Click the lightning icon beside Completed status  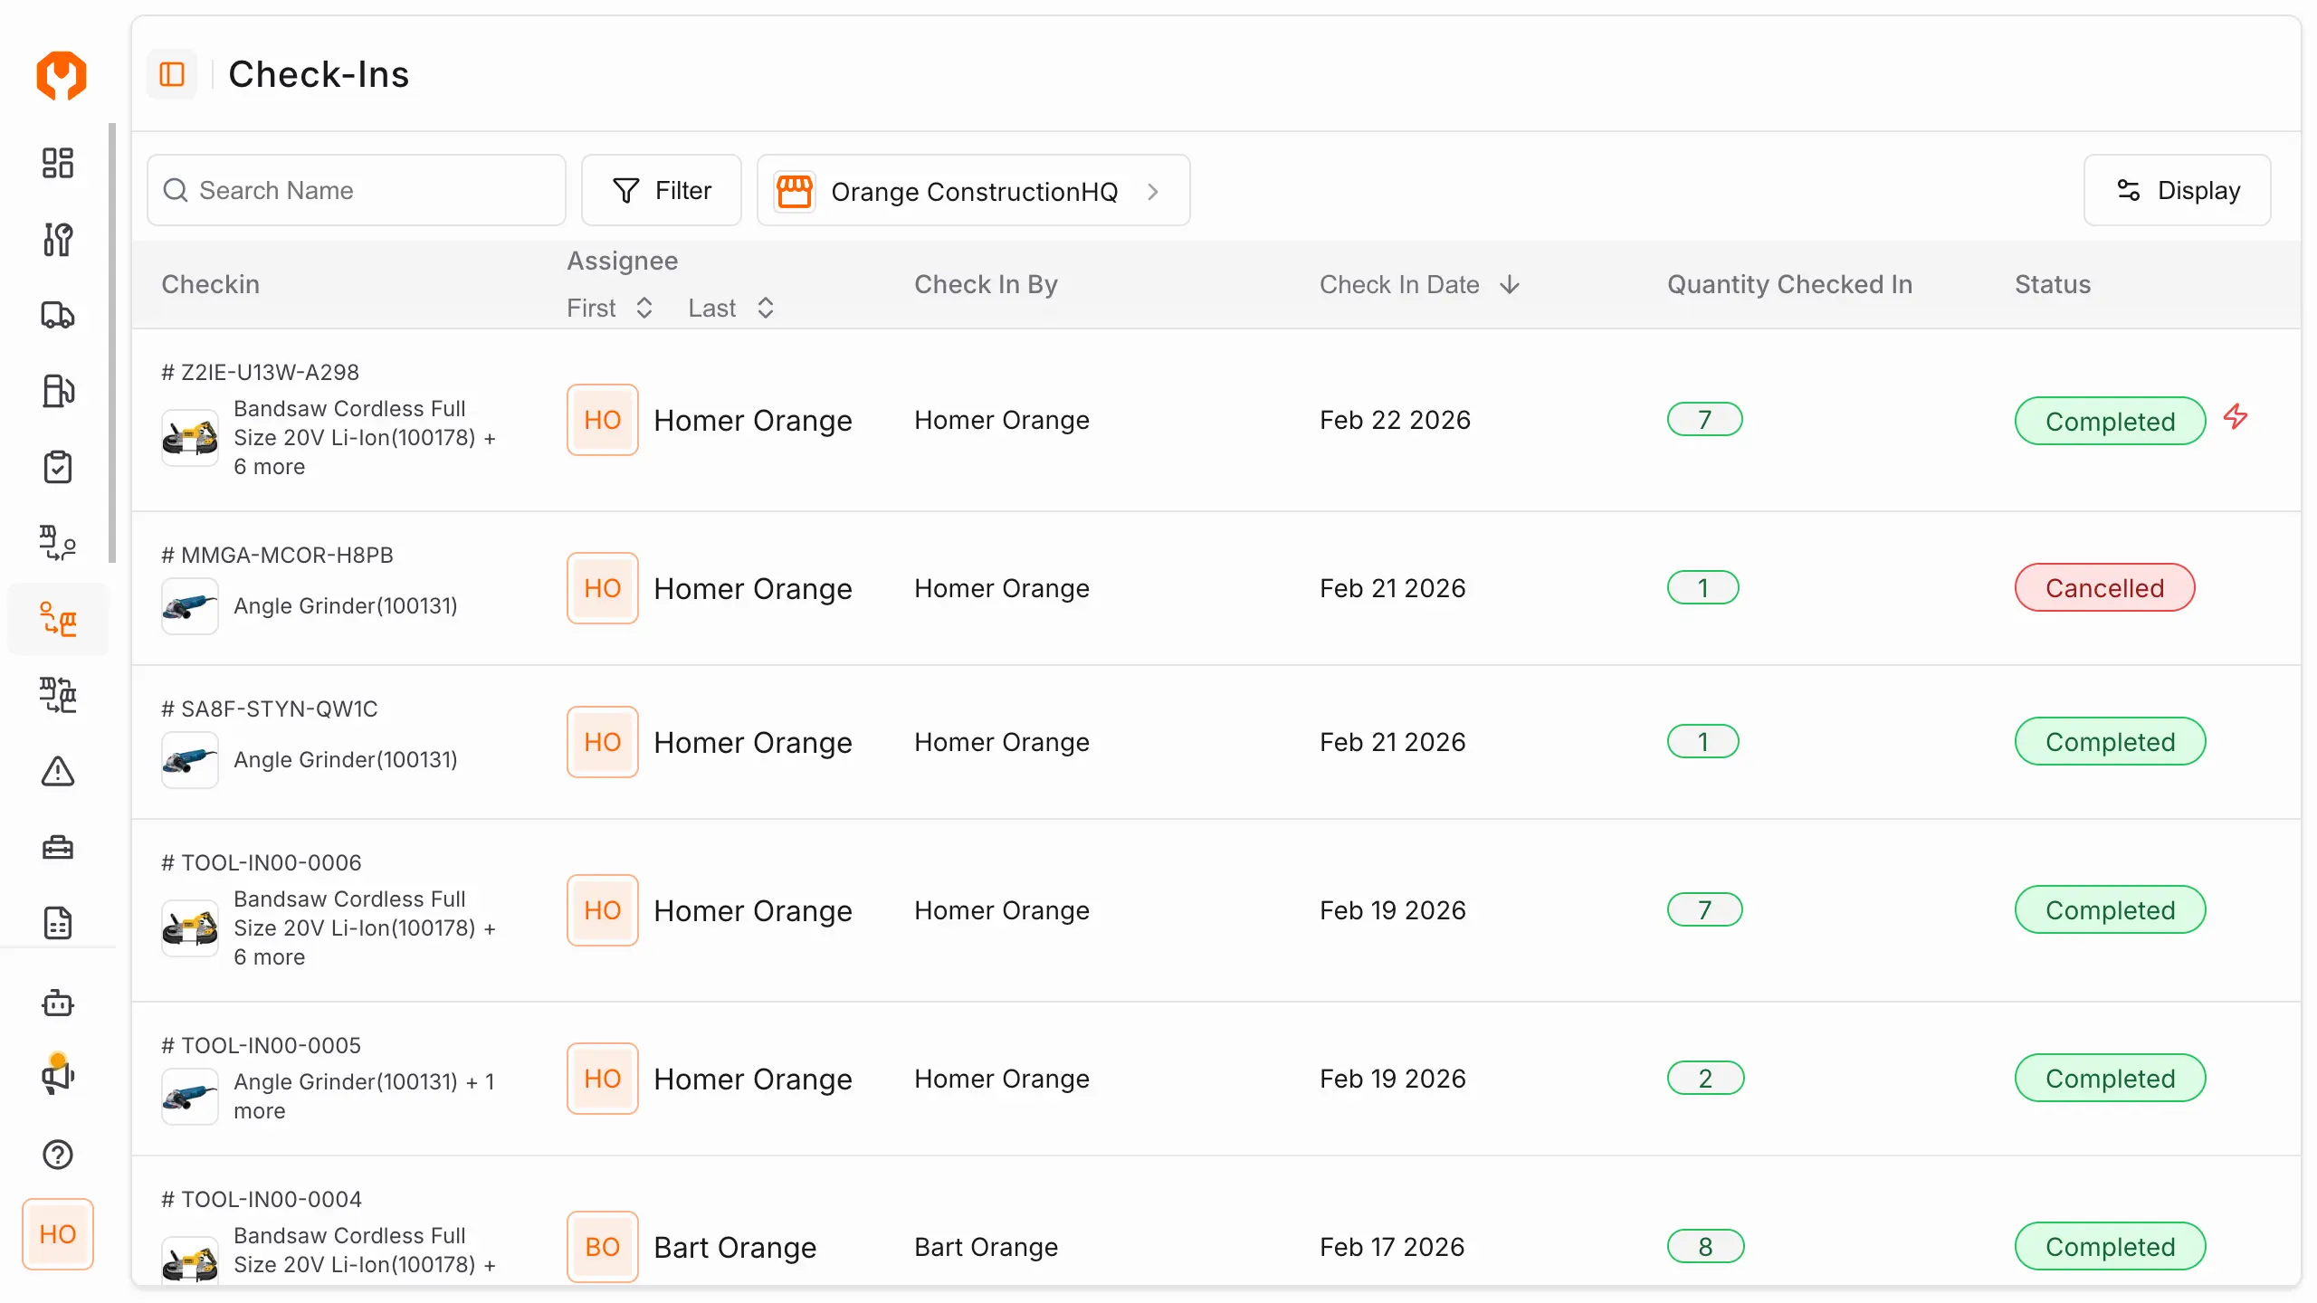point(2236,417)
